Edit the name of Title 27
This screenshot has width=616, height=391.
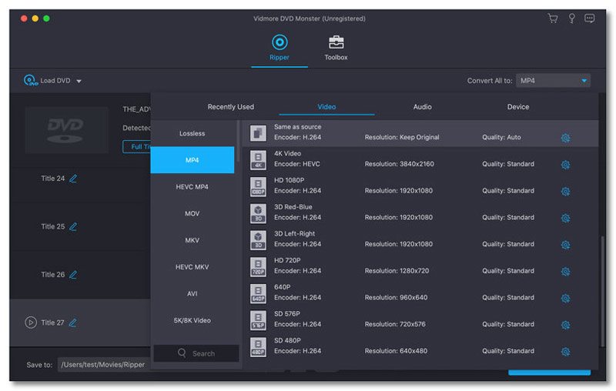pos(73,322)
